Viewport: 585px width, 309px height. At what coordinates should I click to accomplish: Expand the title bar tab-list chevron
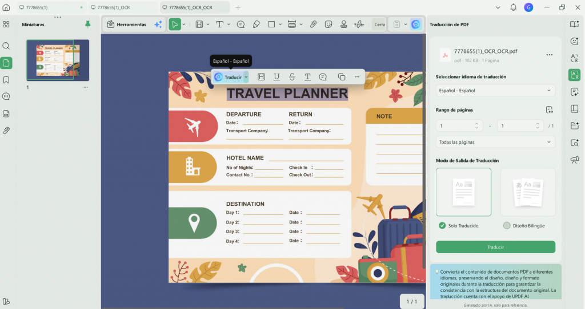(498, 7)
